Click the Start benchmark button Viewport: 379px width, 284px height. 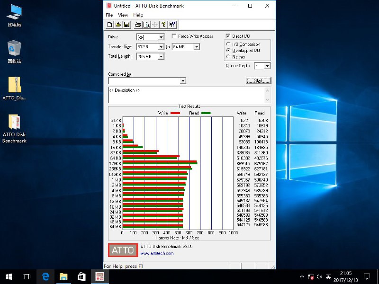point(258,80)
